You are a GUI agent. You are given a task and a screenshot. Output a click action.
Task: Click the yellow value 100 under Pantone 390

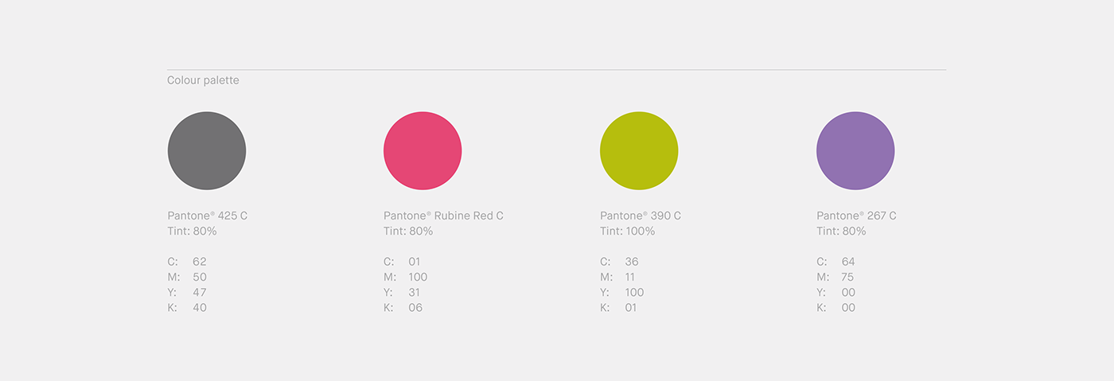pos(634,292)
